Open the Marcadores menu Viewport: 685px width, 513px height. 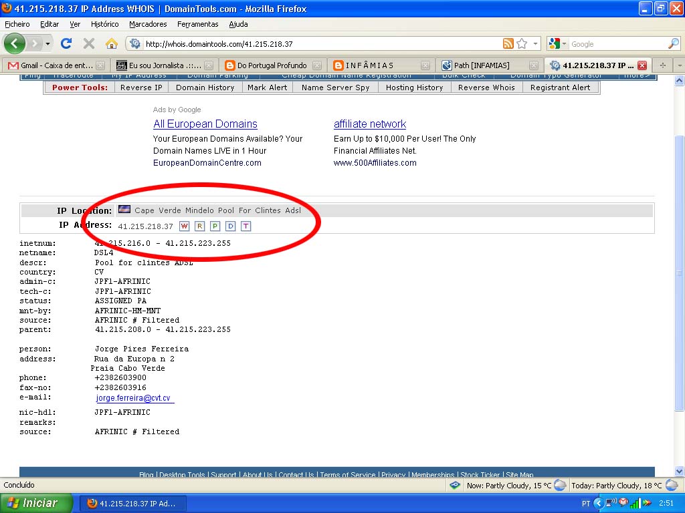coord(148,24)
